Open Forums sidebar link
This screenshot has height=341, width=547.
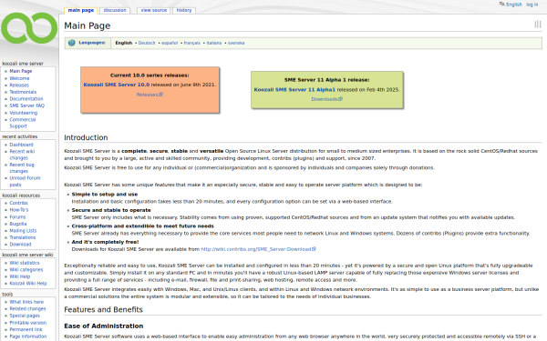coord(17,216)
